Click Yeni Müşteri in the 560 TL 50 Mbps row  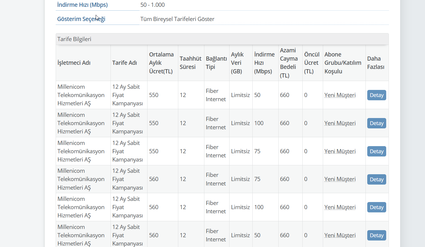[x=340, y=235]
